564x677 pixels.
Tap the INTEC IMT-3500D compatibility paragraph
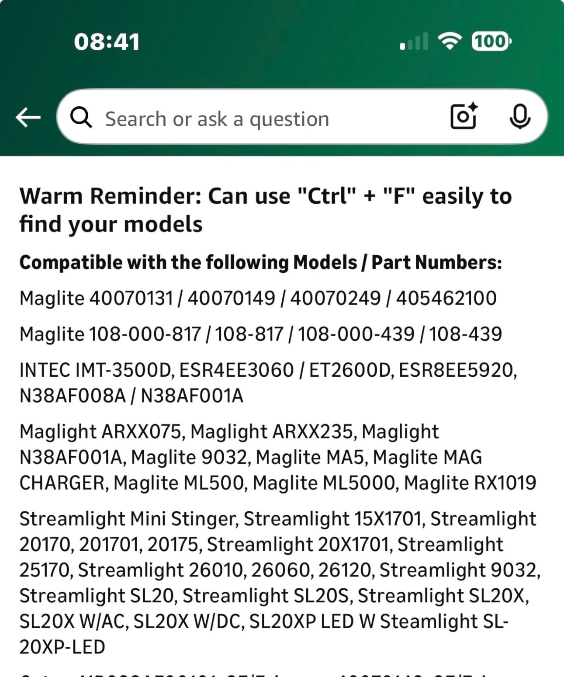[268, 383]
